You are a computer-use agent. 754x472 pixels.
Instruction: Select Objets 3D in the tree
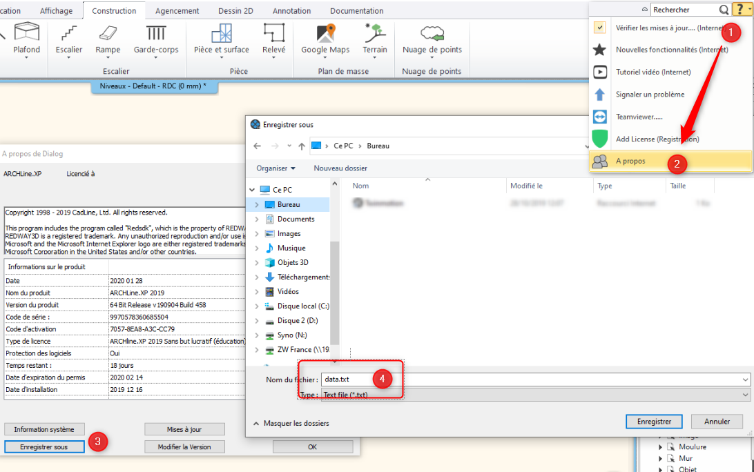pyautogui.click(x=292, y=262)
